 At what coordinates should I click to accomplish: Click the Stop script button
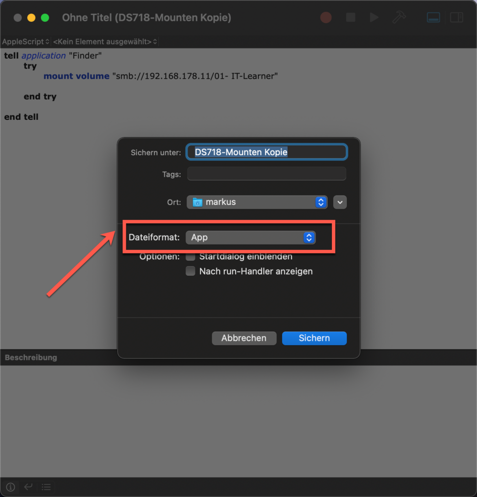pos(350,17)
